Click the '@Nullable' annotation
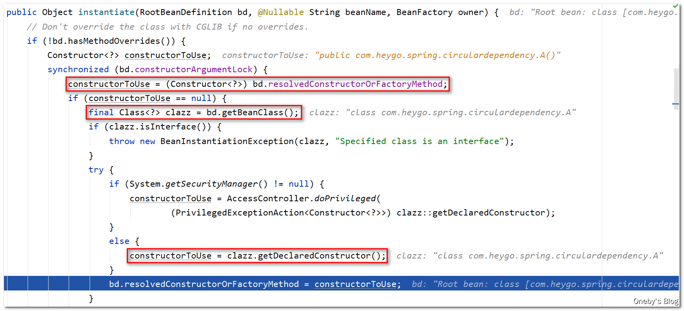Image resolution: width=684 pixels, height=311 pixels. point(280,12)
